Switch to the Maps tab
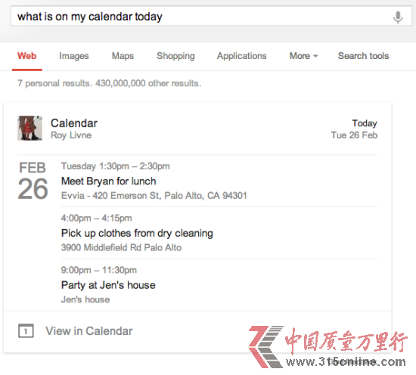The width and height of the screenshot is (416, 375). pyautogui.click(x=123, y=56)
